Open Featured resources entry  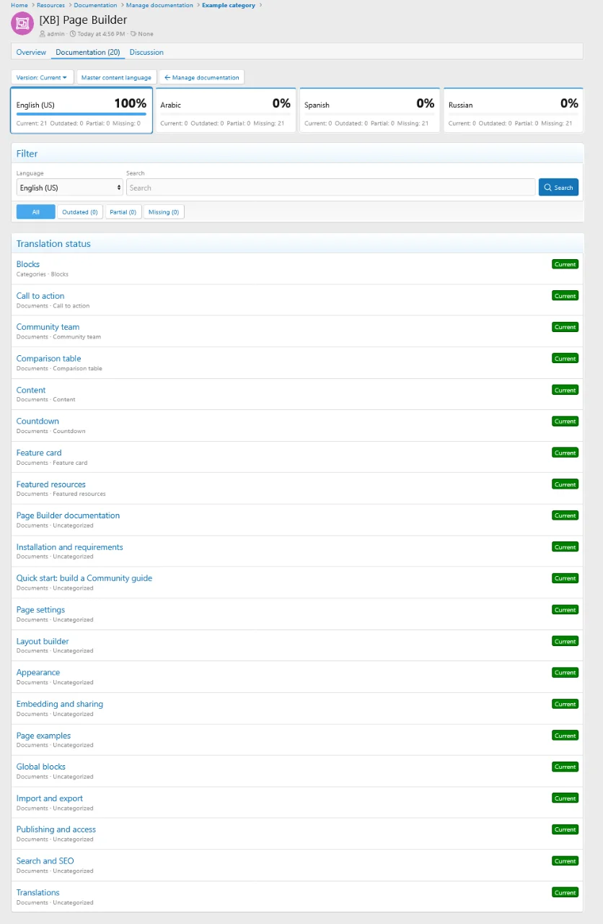[51, 484]
